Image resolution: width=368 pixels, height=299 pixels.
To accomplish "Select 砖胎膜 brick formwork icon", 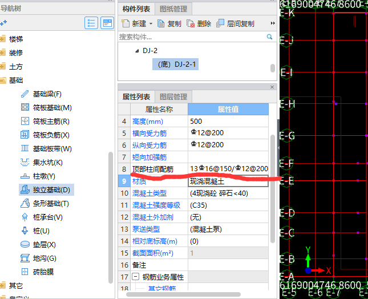I will pos(25,272).
